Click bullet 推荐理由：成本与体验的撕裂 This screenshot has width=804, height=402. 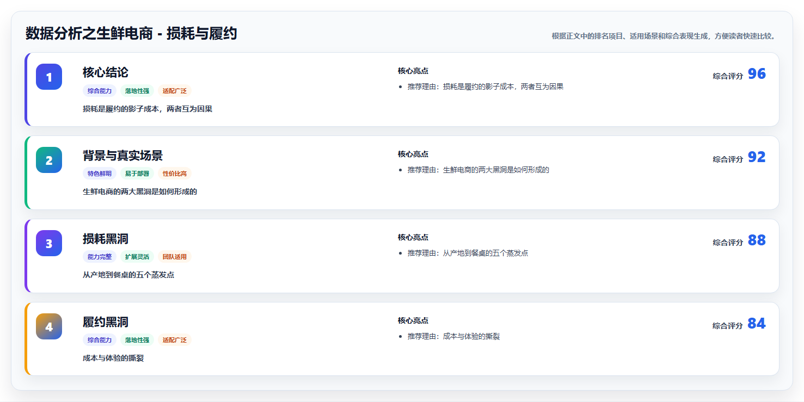coord(454,336)
